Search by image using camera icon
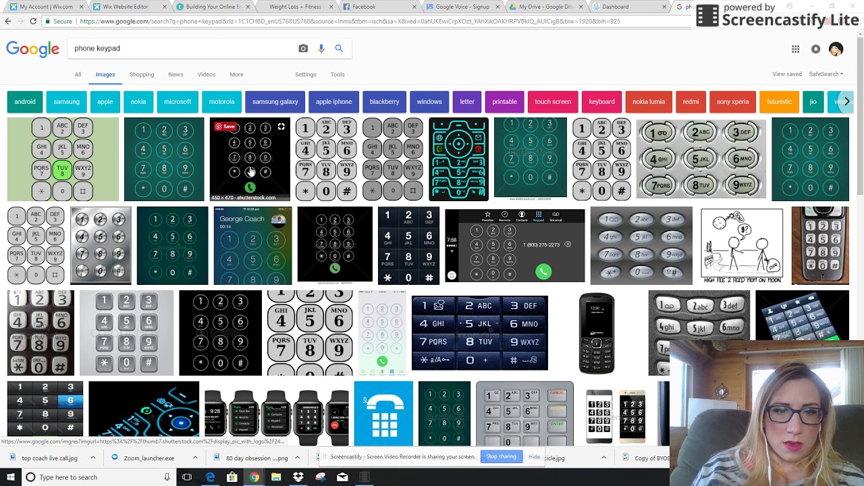864x486 pixels. click(303, 49)
